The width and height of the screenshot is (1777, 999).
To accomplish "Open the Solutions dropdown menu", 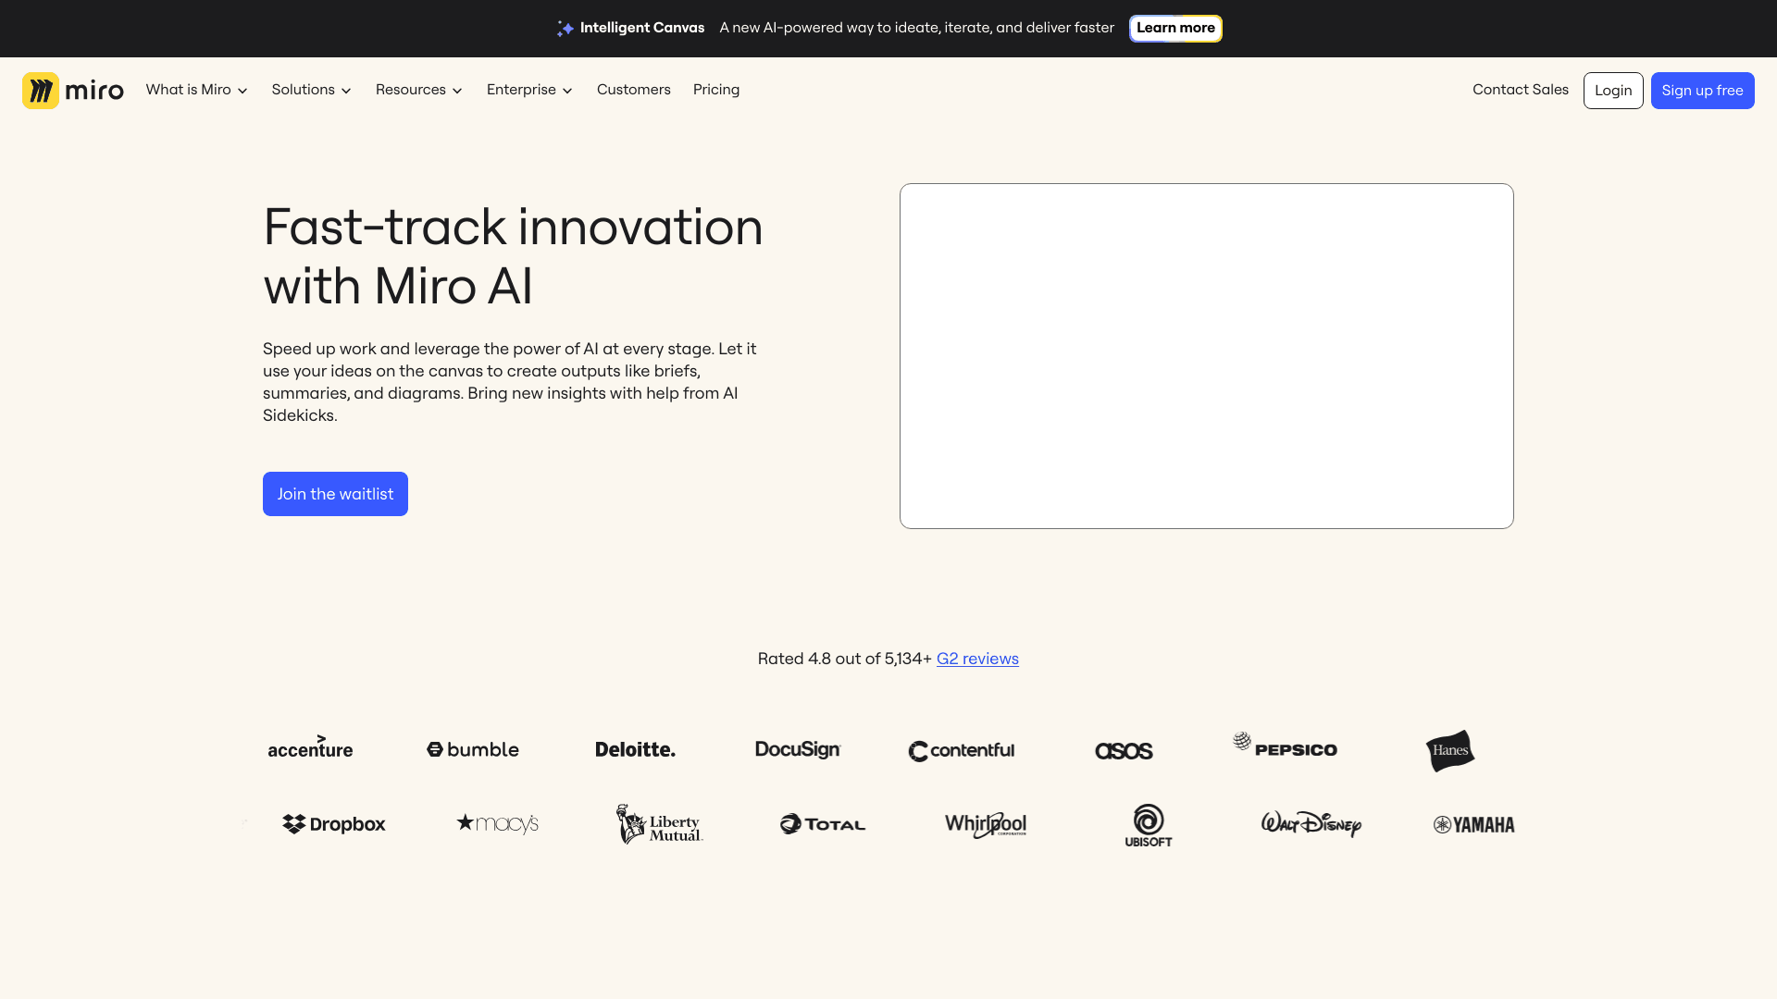I will point(311,90).
